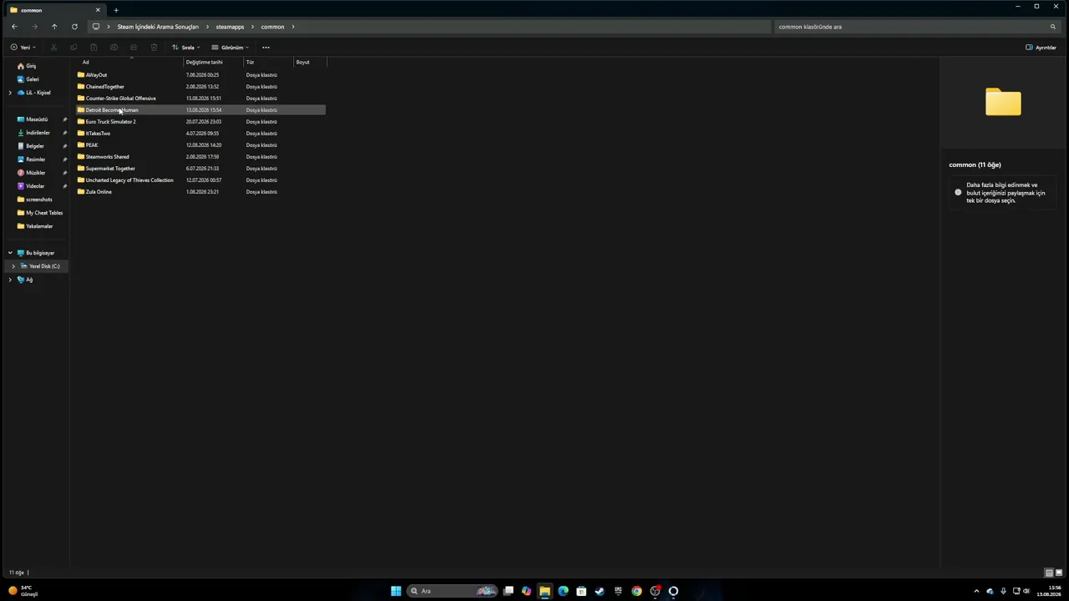1069x601 pixels.
Task: Switch to large thumbnails view icon in status bar
Action: click(1058, 573)
